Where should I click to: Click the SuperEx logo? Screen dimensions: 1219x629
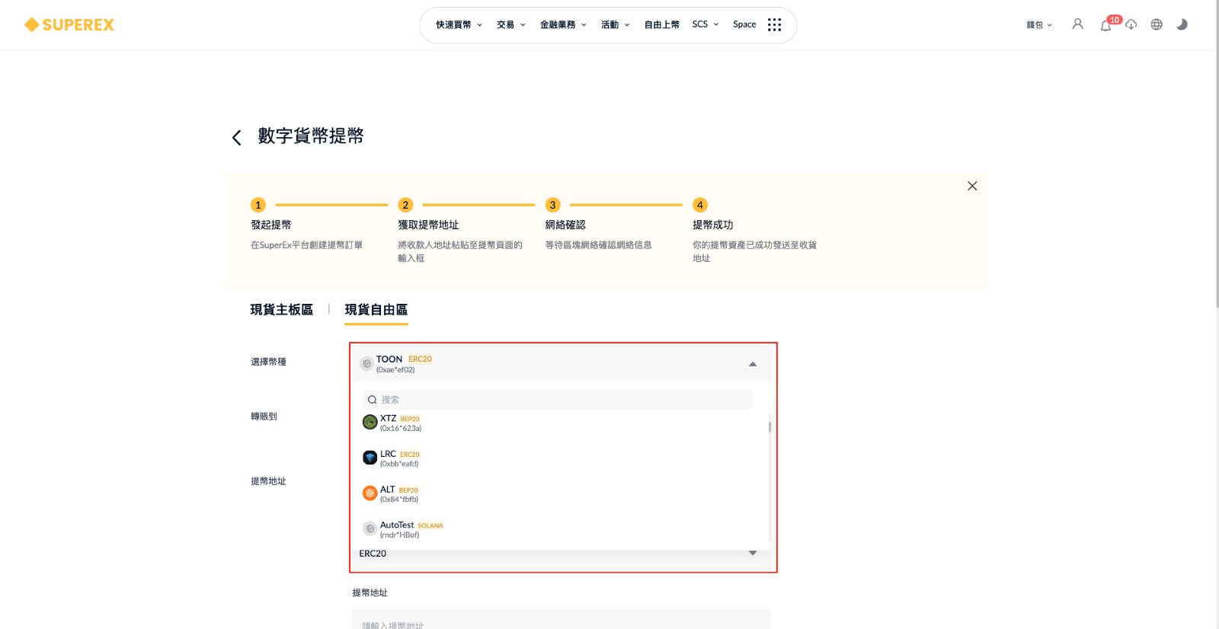tap(69, 25)
